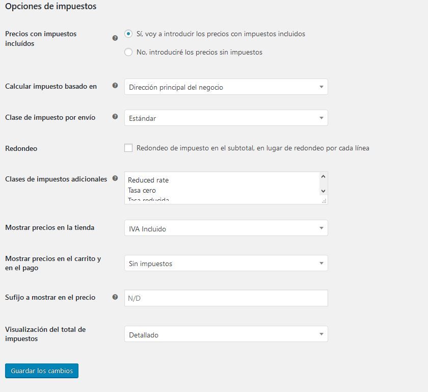
Task: Click help icon beside Clase de impuesto por envío
Action: click(115, 117)
